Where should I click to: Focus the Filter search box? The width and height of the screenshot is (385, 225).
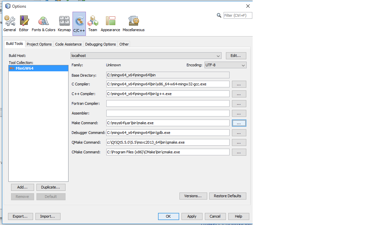pyautogui.click(x=237, y=15)
